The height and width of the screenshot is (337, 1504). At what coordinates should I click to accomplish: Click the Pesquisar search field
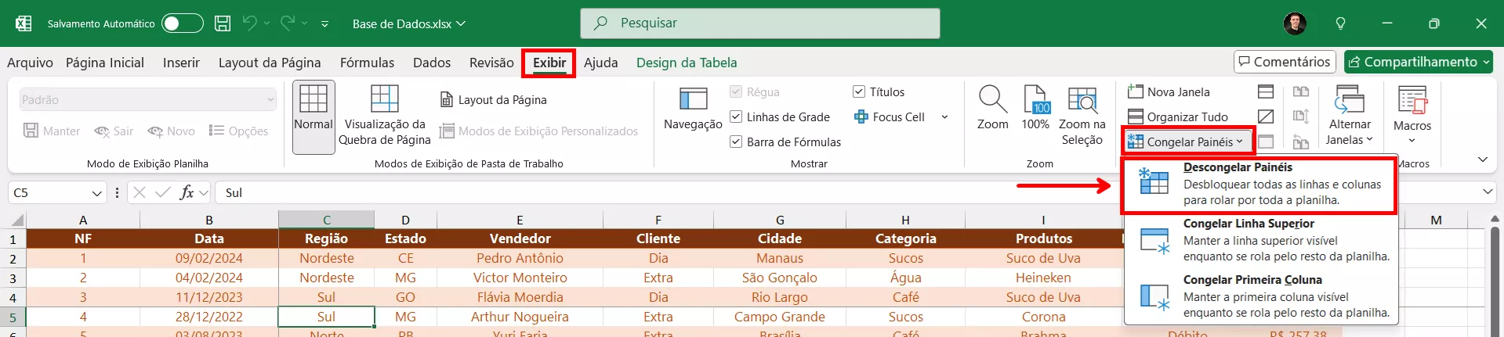(x=760, y=23)
